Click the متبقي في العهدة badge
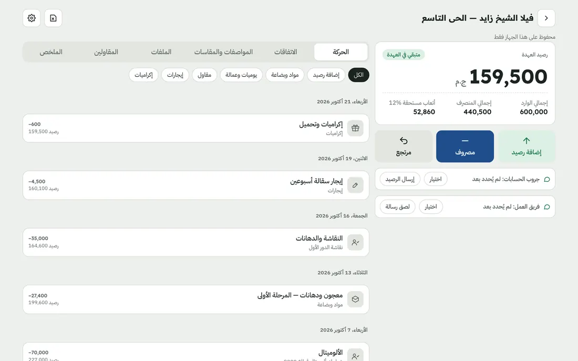This screenshot has width=578, height=361. [404, 55]
